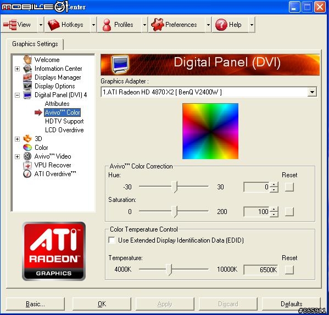Click the monitor icon in Digital Panel banner
The image size is (329, 315).
(x=120, y=65)
